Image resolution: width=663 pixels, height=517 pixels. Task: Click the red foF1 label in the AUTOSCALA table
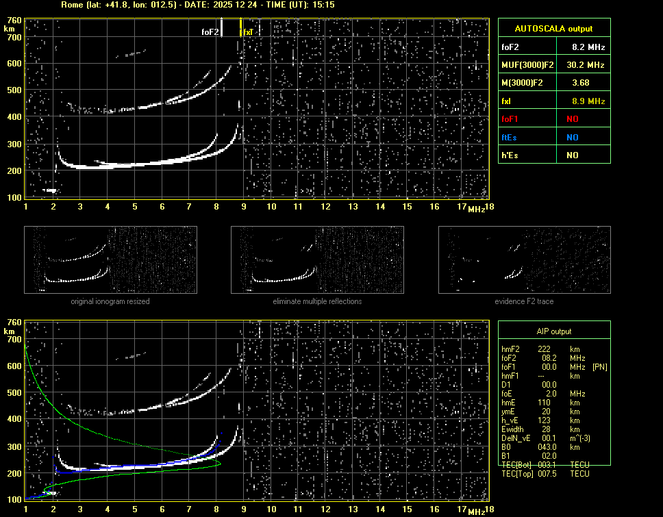509,119
